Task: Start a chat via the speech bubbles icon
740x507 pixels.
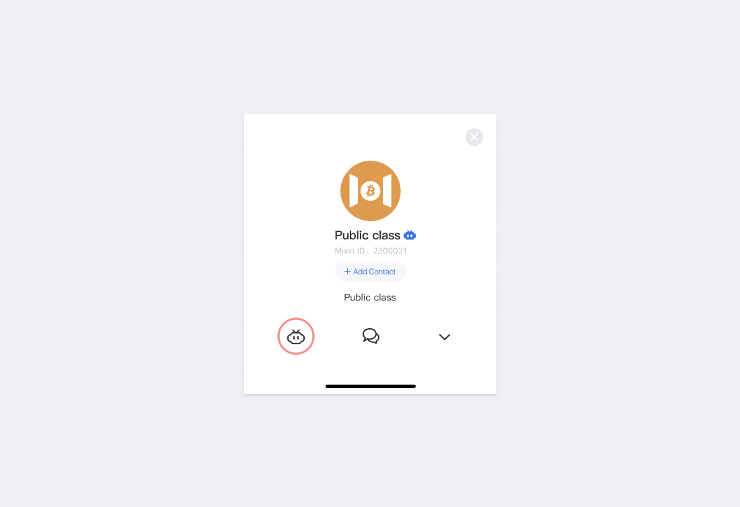Action: 371,336
